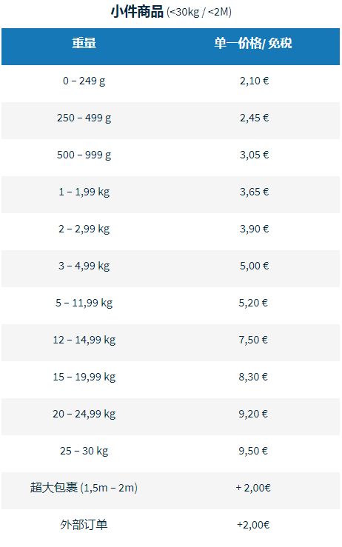Click the 9,50 € price value
Image resolution: width=342 pixels, height=547 pixels.
(x=253, y=451)
